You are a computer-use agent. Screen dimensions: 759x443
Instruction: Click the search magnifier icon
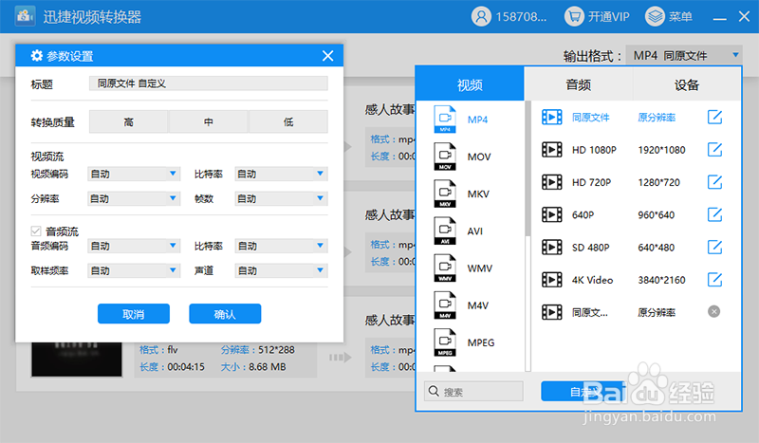[x=434, y=391]
